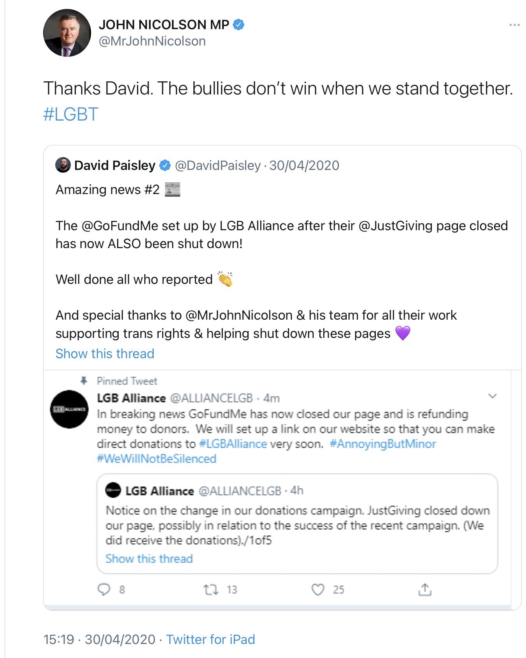The image size is (526, 658).
Task: Click the @MrJohnNicolson handle under the name
Action: pos(152,41)
